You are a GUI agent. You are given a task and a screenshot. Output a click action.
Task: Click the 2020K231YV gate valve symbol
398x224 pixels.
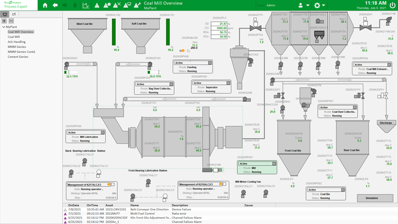coord(359,96)
